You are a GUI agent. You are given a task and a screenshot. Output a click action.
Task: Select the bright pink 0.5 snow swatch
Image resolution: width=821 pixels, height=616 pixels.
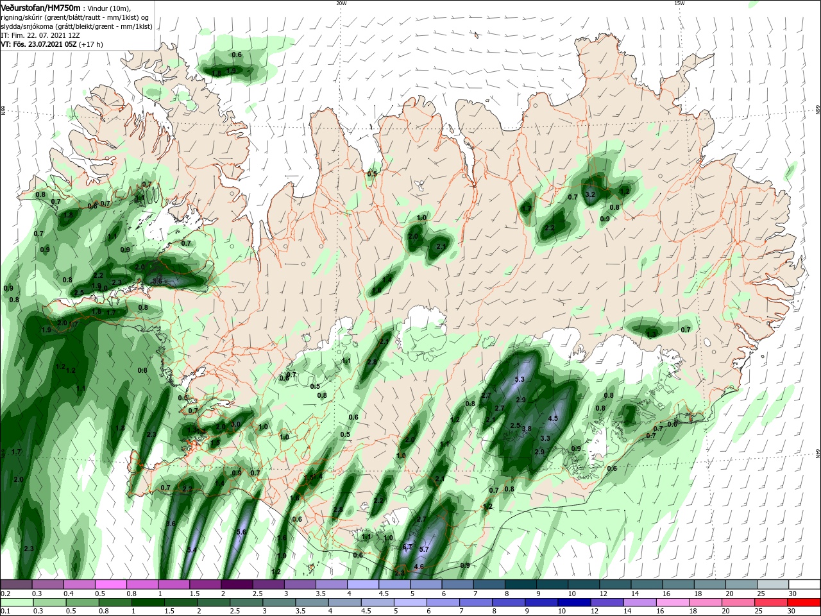(110, 584)
